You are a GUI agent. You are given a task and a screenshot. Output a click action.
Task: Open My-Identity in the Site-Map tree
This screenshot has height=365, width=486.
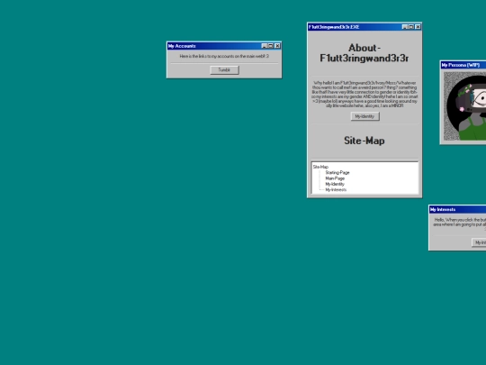[335, 184]
